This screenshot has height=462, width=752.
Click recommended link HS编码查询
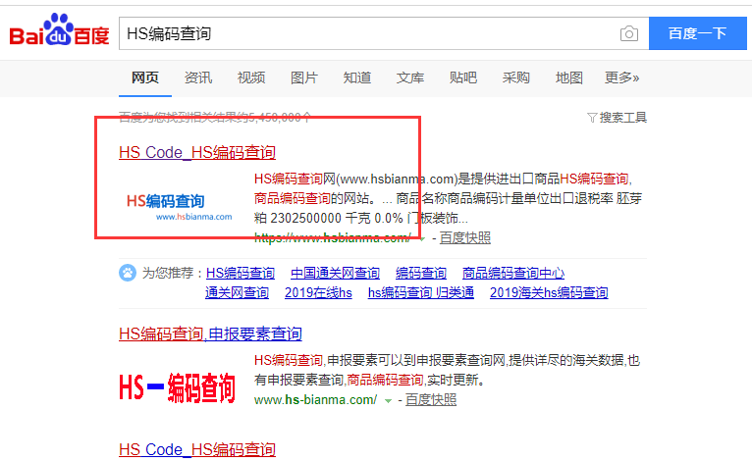pyautogui.click(x=241, y=273)
